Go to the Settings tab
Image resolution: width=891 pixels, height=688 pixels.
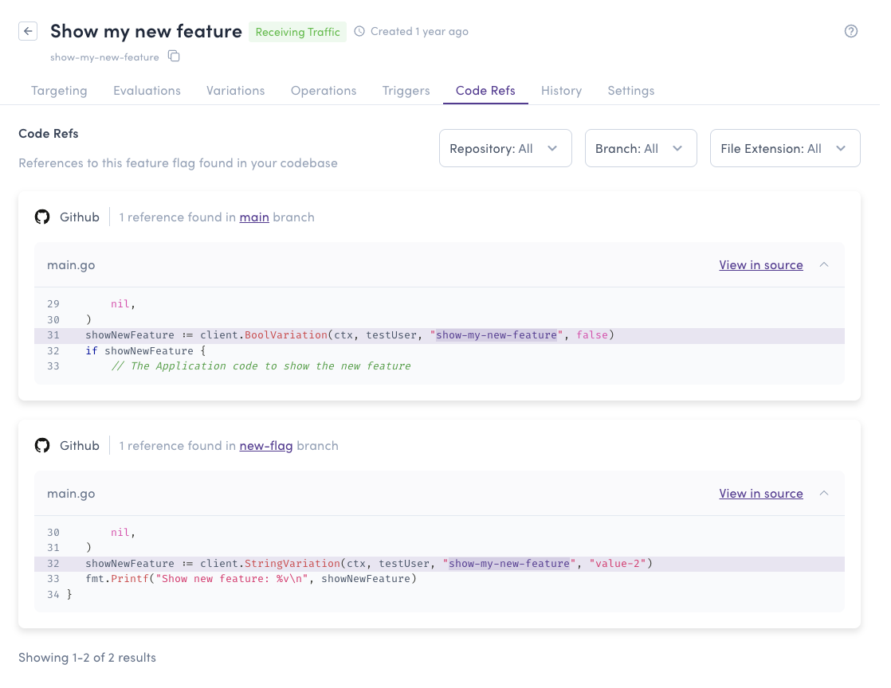tap(630, 90)
